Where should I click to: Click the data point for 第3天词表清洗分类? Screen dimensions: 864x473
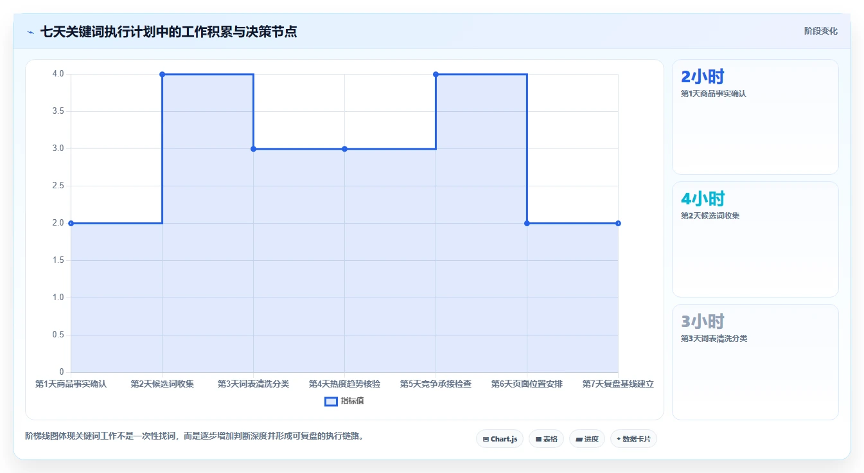(253, 148)
